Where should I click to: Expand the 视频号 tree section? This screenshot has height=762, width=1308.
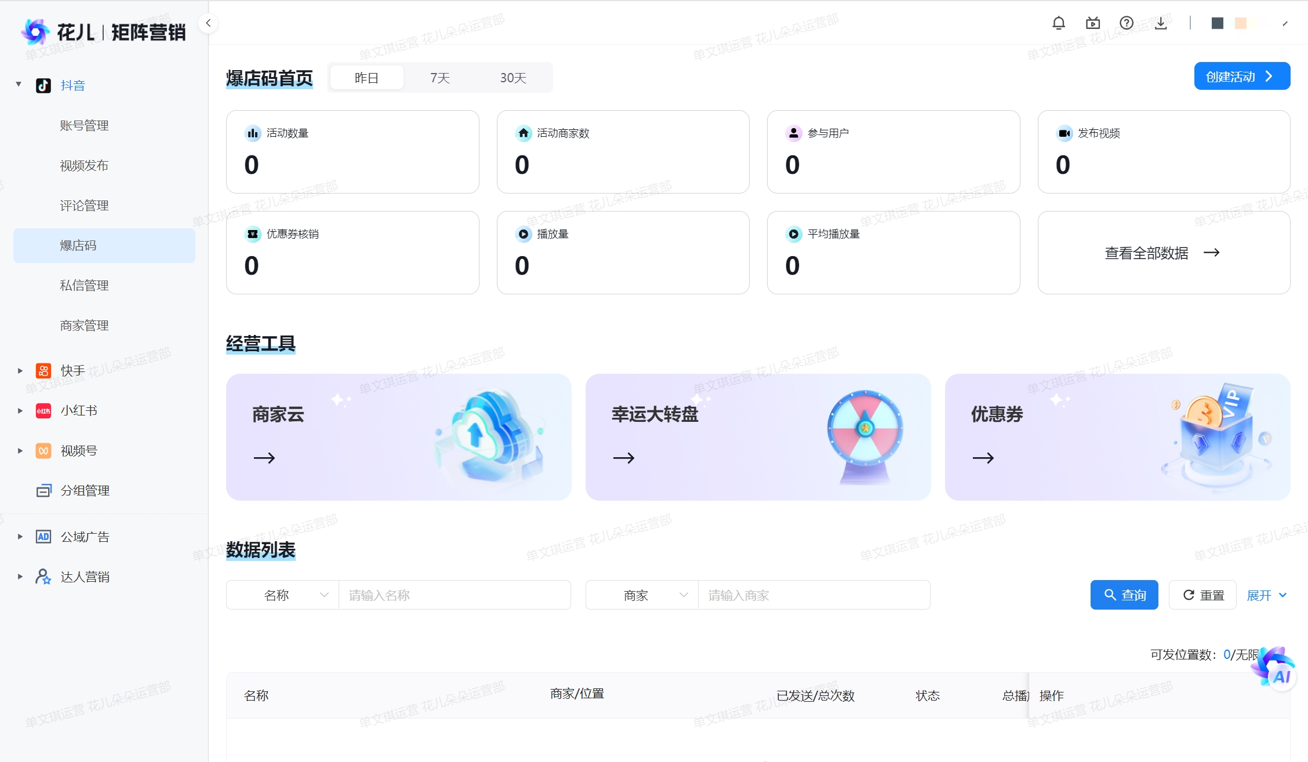tap(20, 451)
